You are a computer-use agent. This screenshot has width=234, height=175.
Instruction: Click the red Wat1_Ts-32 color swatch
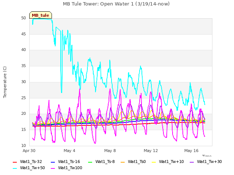(x=15, y=162)
